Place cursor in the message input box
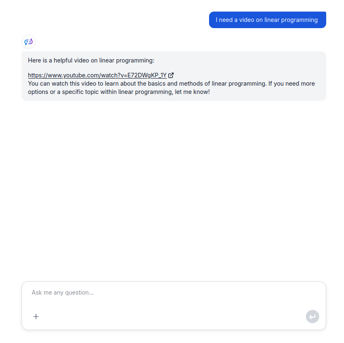Screen dimensions: 344x343 (124, 293)
